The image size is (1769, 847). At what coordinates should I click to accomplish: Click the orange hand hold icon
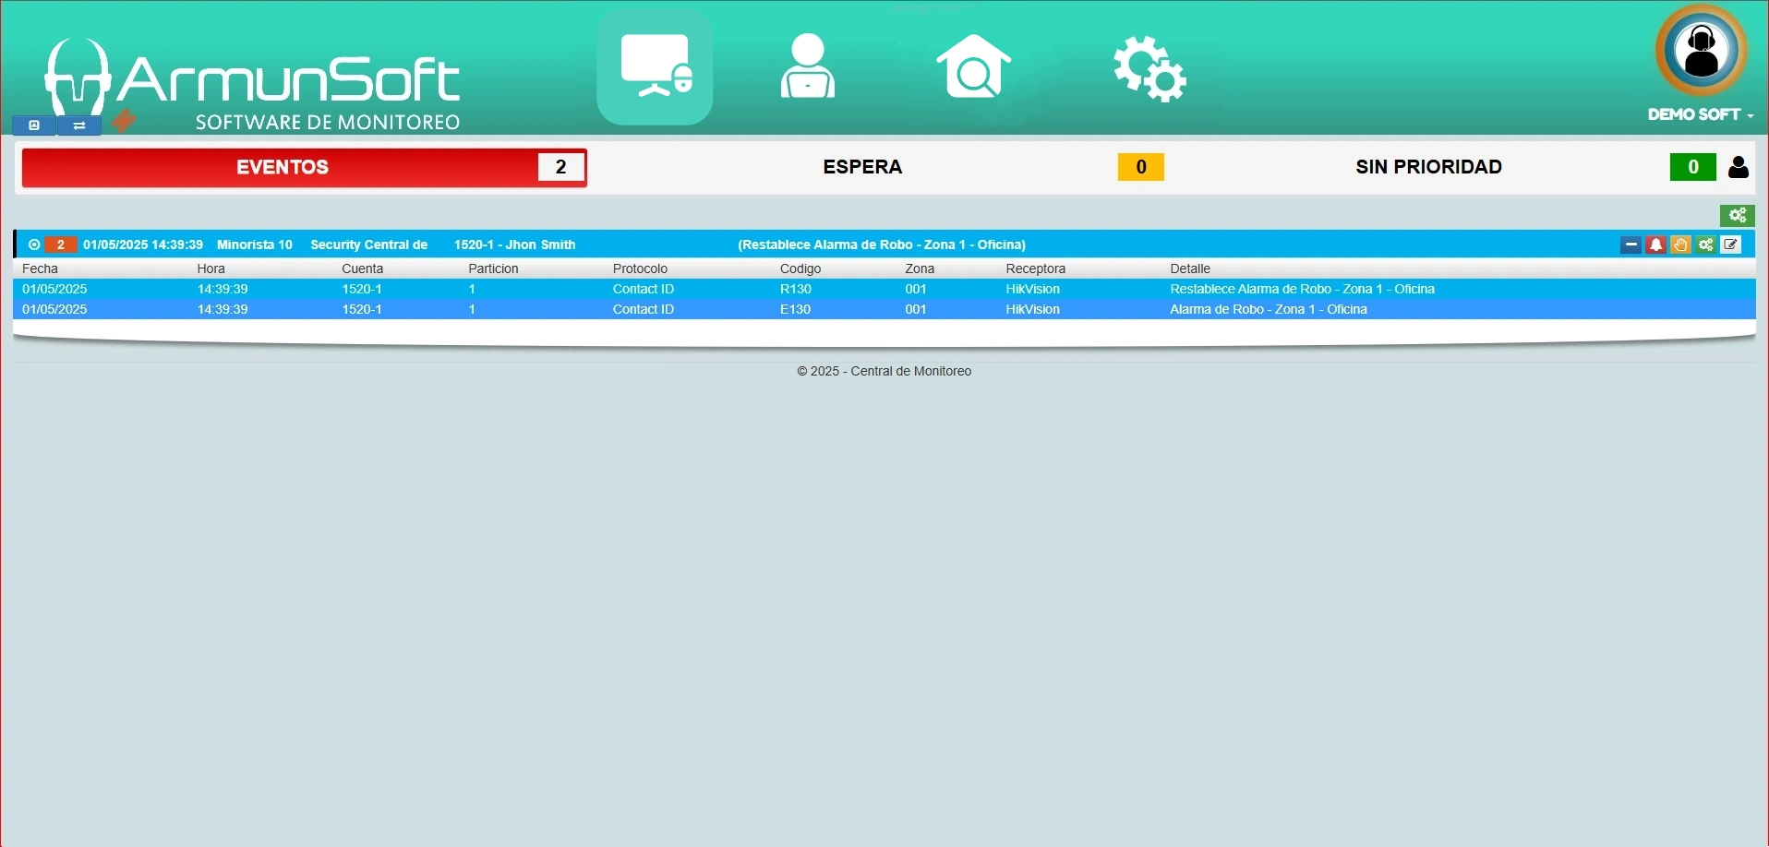pos(1680,245)
